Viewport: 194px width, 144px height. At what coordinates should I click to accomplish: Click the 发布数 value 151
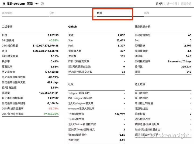click(x=123, y=56)
